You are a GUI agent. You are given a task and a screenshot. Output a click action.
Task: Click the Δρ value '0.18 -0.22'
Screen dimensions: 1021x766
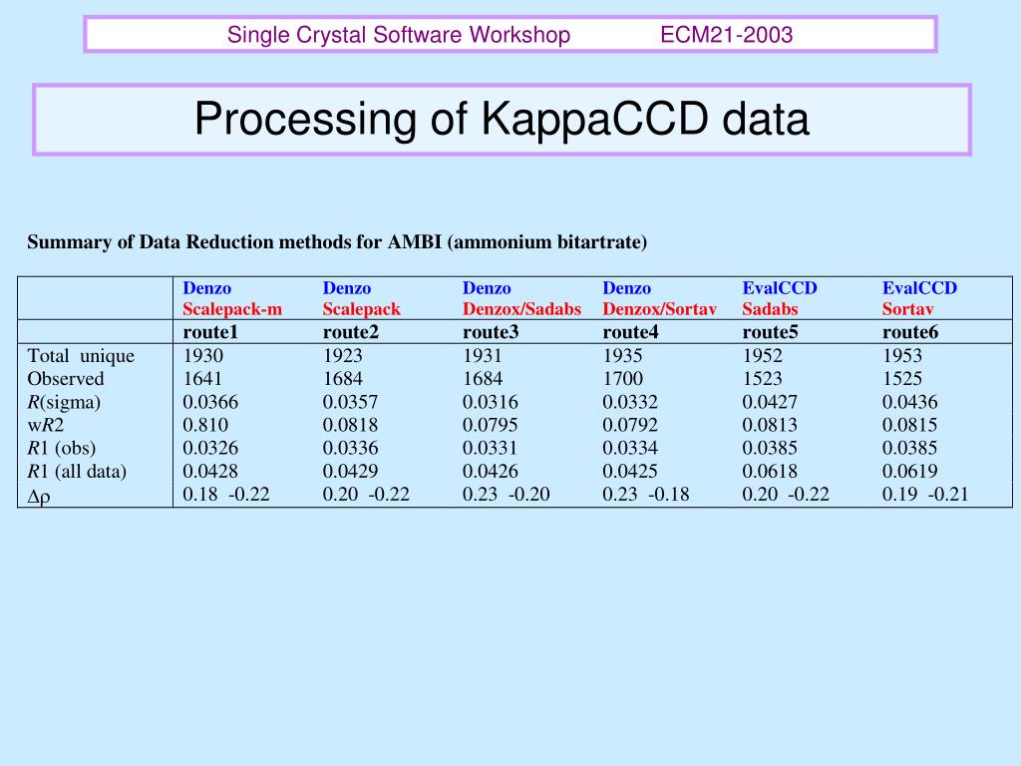click(226, 495)
